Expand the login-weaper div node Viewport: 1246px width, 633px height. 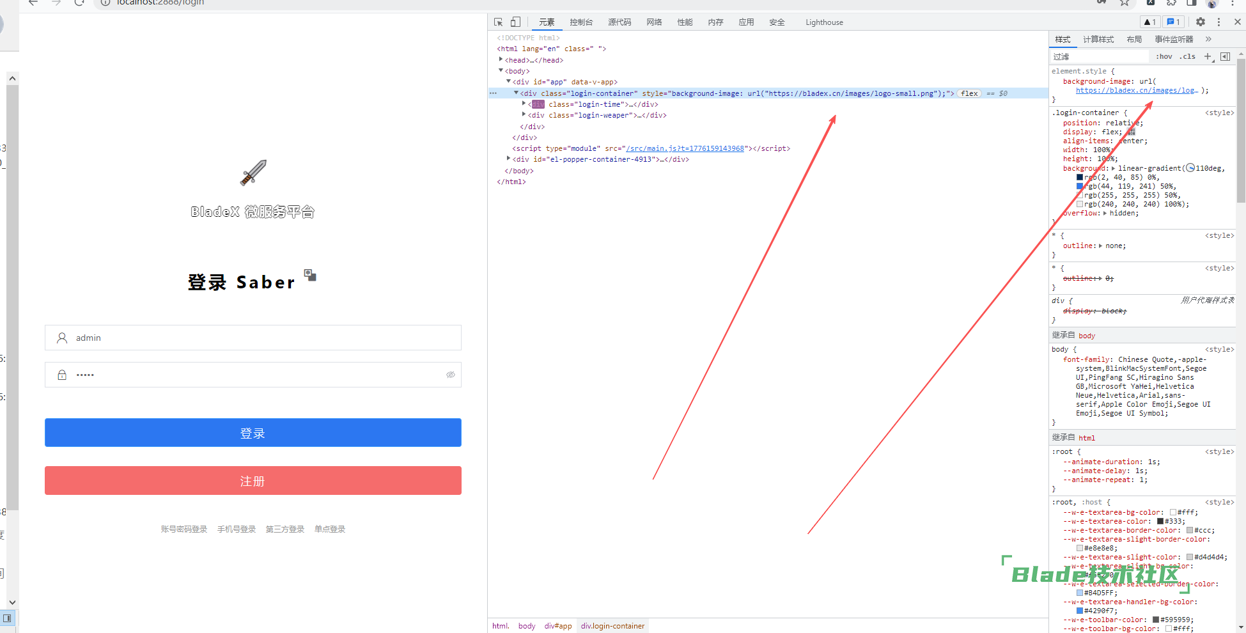[524, 115]
